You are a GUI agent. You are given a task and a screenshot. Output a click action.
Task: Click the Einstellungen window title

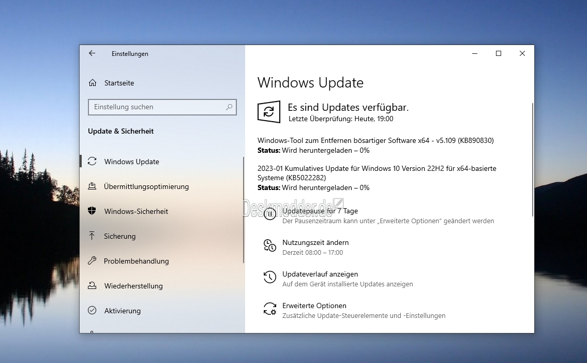[130, 54]
